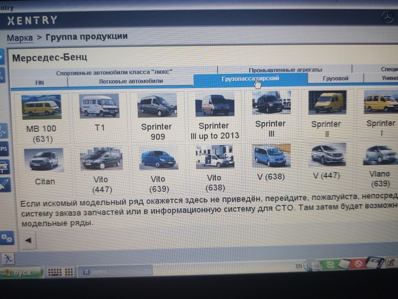Click the back arrow button
The height and width of the screenshot is (299, 398).
click(x=29, y=240)
